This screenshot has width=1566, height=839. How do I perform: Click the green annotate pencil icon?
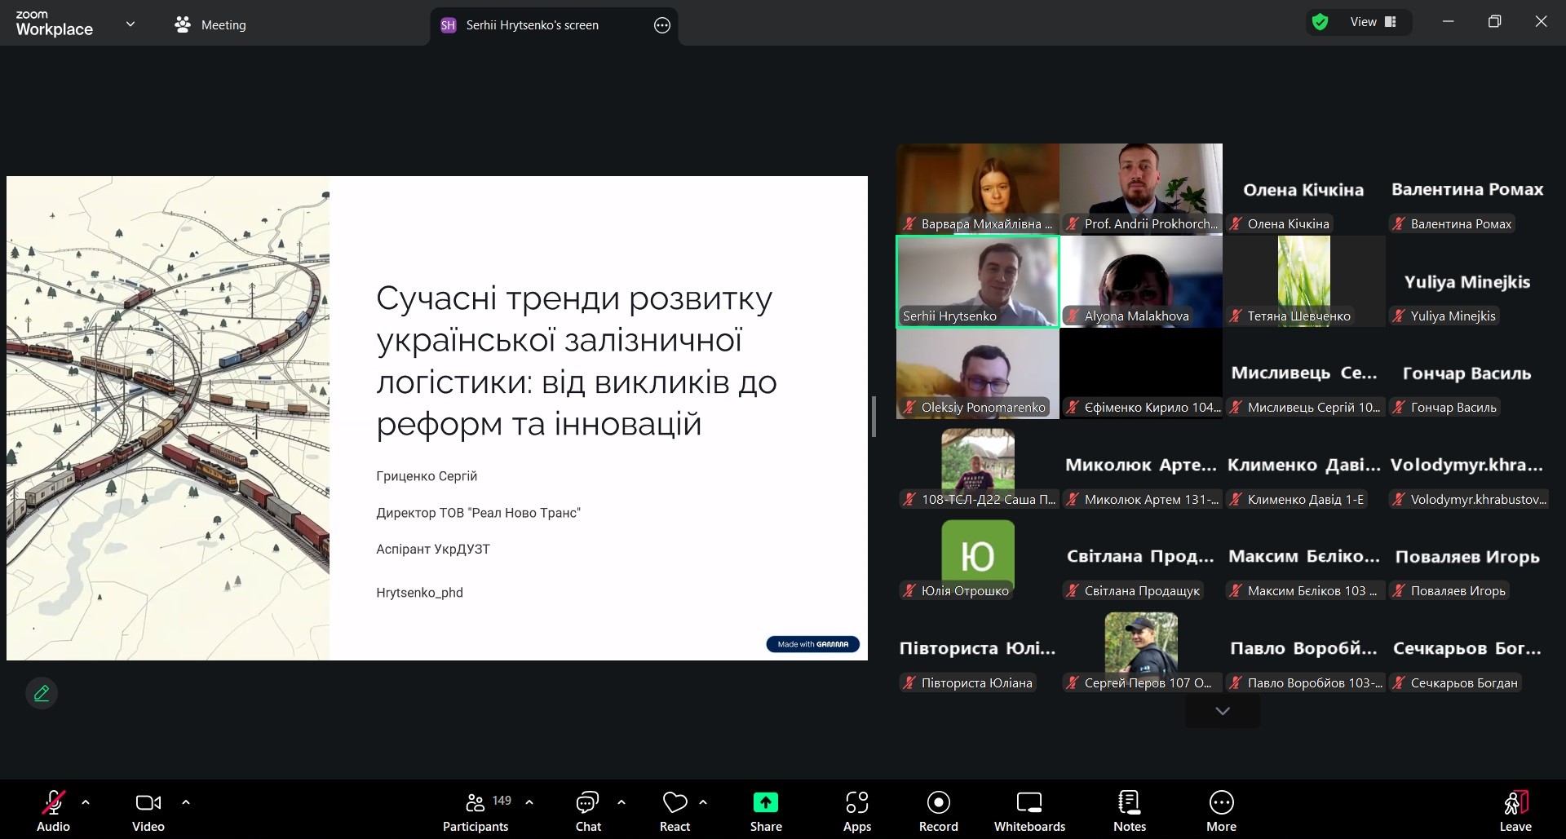(42, 693)
